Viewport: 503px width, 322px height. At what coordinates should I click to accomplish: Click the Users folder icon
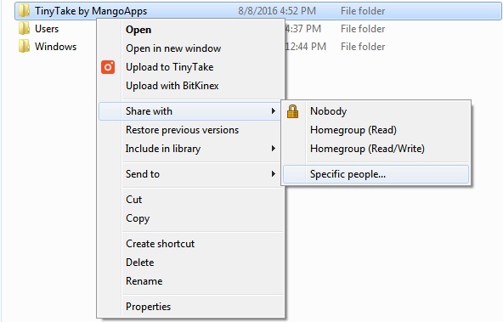pos(25,29)
